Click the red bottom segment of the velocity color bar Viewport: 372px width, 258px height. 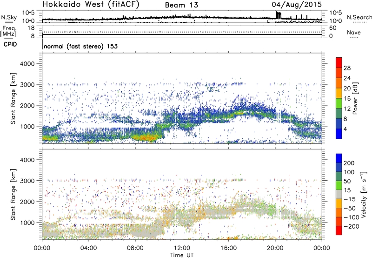(x=339, y=231)
